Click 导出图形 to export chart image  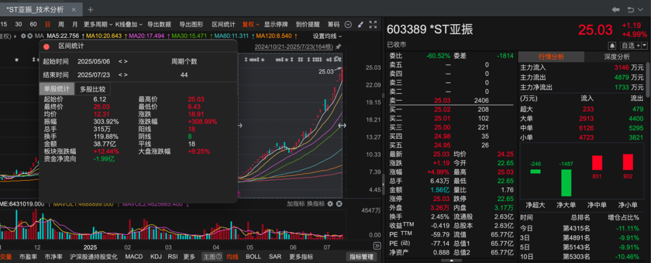pyautogui.click(x=191, y=25)
